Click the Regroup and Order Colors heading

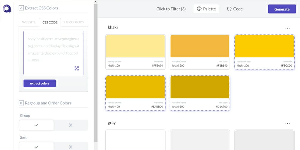(48, 103)
